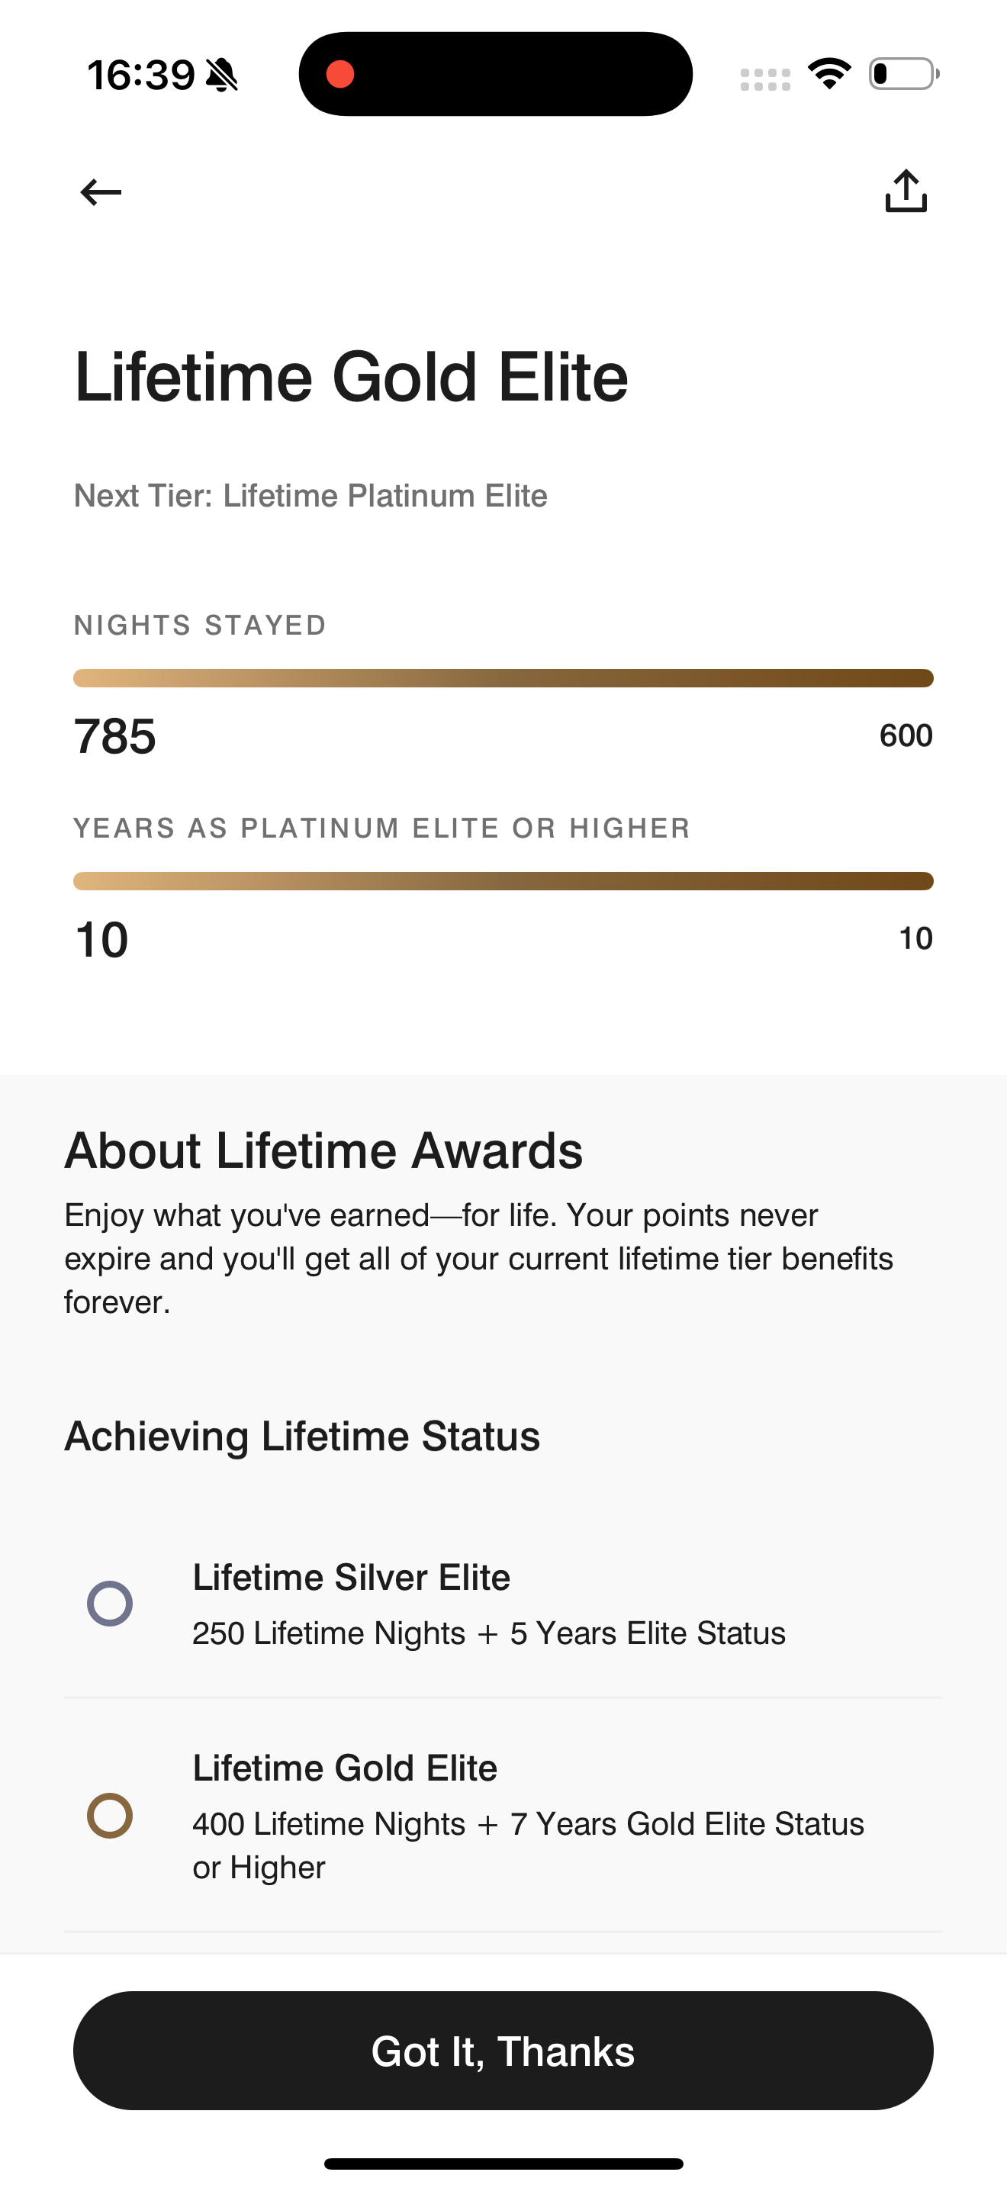Screen dimensions: 1007x2188
Task: Tap the 16:39 clock in status bar
Action: point(141,75)
